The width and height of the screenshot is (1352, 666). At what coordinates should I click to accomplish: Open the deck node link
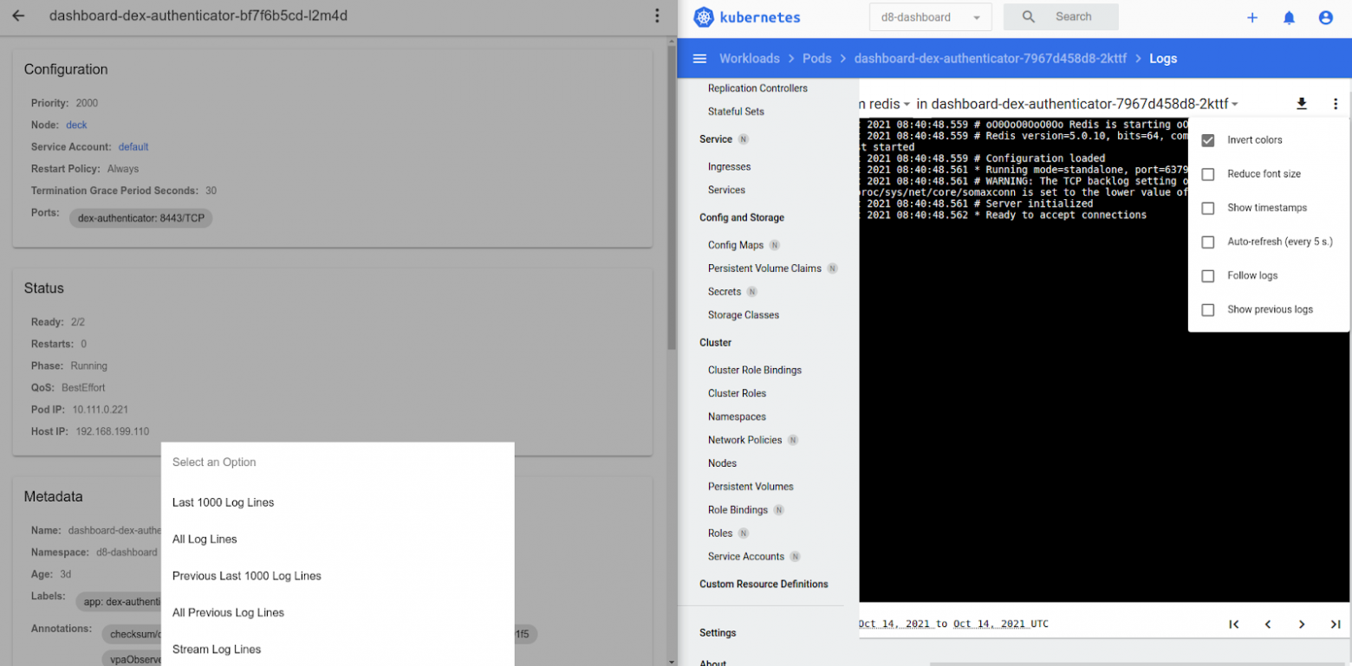click(x=76, y=125)
